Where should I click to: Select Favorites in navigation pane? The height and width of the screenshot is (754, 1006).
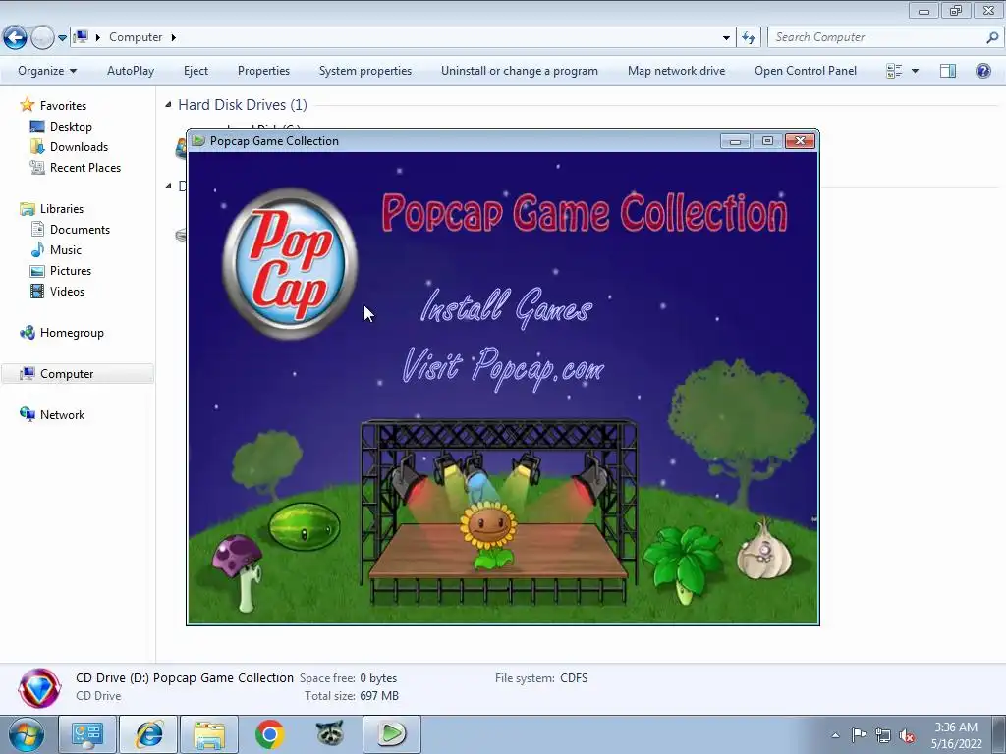click(x=63, y=106)
